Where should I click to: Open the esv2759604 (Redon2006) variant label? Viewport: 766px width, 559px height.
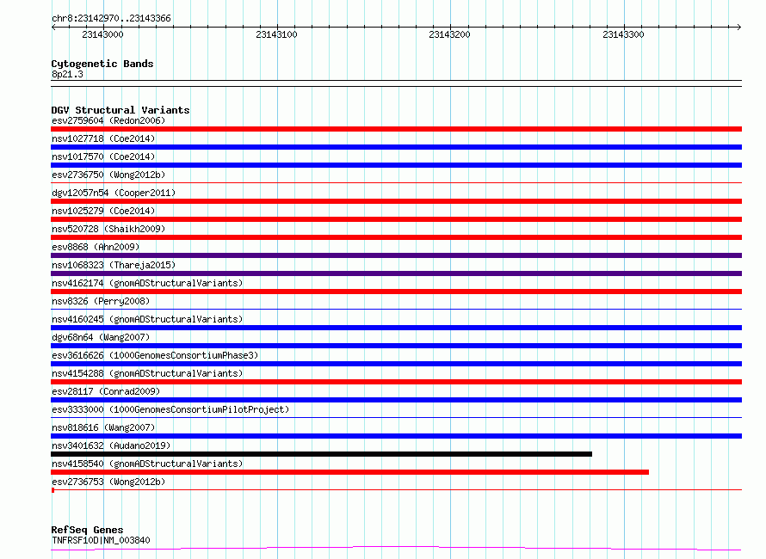[108, 120]
